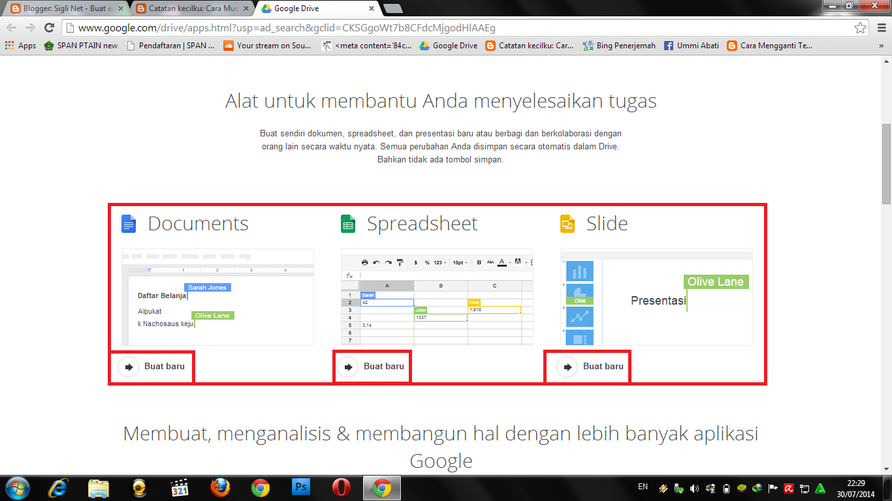
Task: Open the BlueStacks tray icon
Action: [741, 488]
